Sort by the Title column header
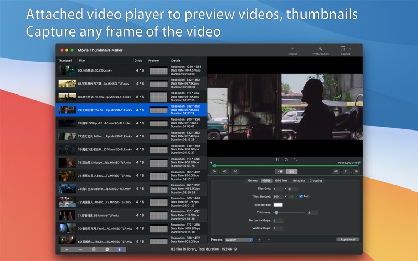418x261 pixels. pyautogui.click(x=82, y=61)
